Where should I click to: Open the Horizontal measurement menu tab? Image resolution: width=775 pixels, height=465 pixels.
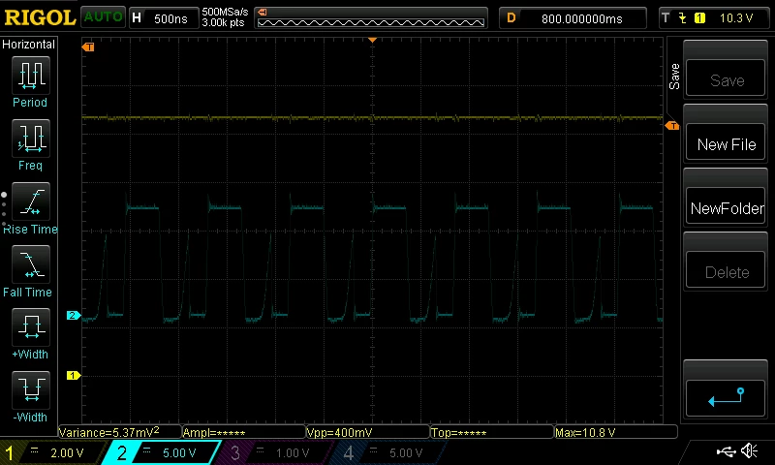(29, 45)
